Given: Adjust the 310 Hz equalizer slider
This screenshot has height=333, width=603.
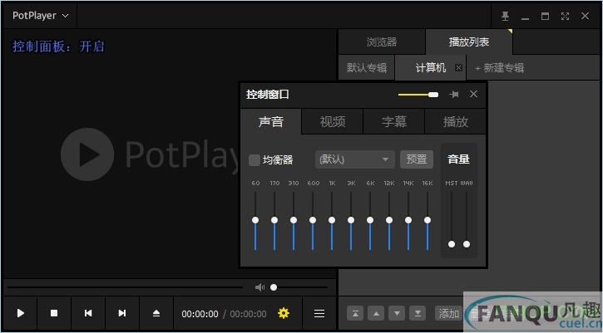Looking at the screenshot, I should [294, 220].
